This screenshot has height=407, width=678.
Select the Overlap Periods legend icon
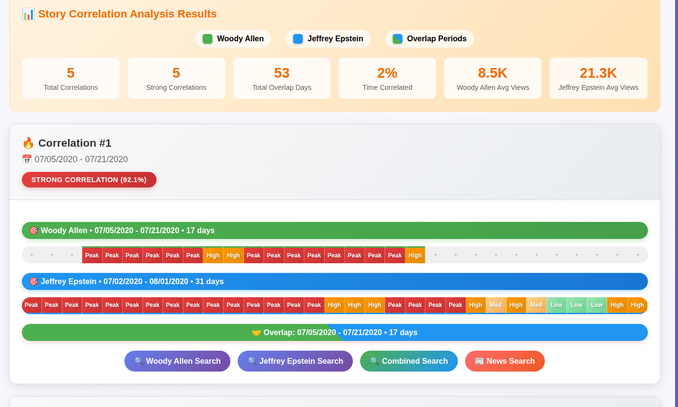point(398,39)
